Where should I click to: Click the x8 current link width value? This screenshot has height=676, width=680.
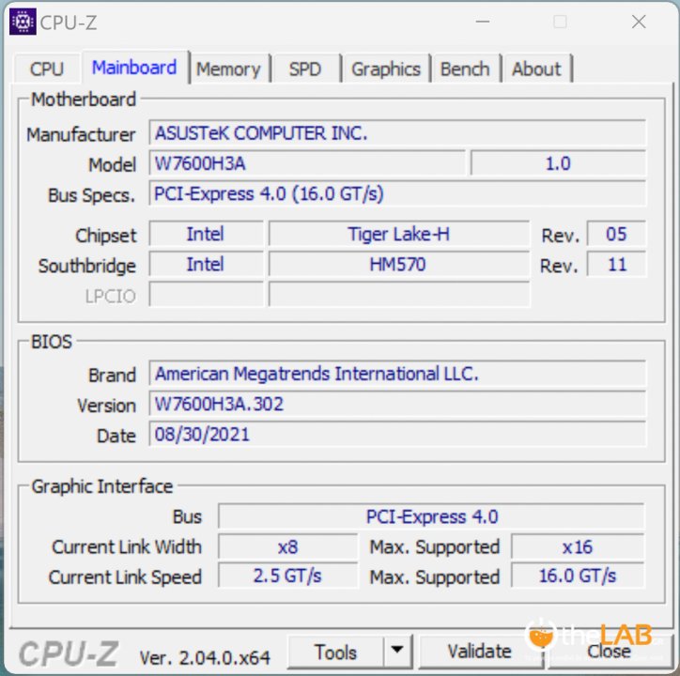coord(288,546)
